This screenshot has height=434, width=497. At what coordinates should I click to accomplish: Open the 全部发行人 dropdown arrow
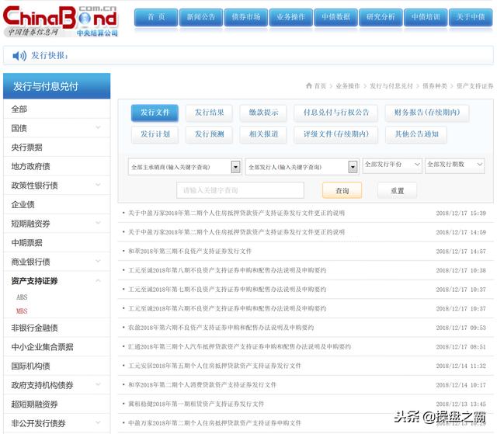pos(353,167)
